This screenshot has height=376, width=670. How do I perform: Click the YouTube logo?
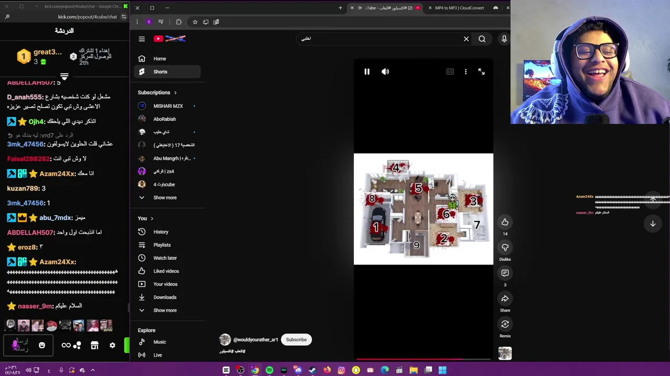tap(170, 39)
